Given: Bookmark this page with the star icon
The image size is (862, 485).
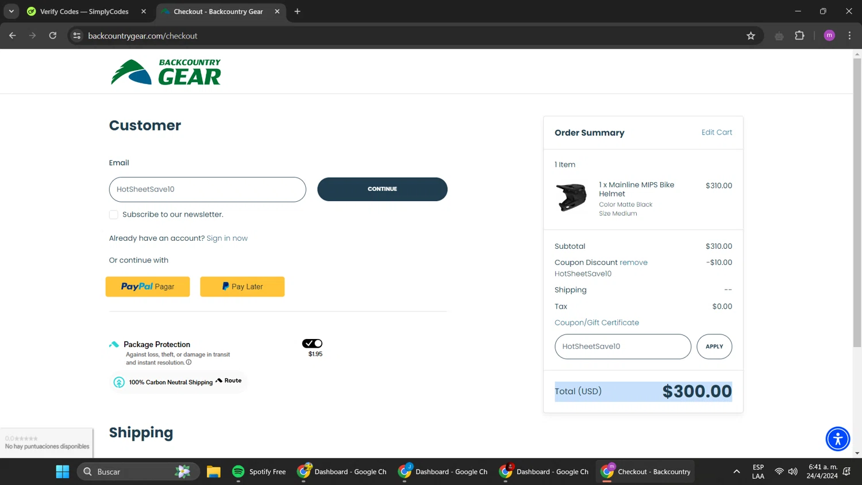Looking at the screenshot, I should pos(751,36).
